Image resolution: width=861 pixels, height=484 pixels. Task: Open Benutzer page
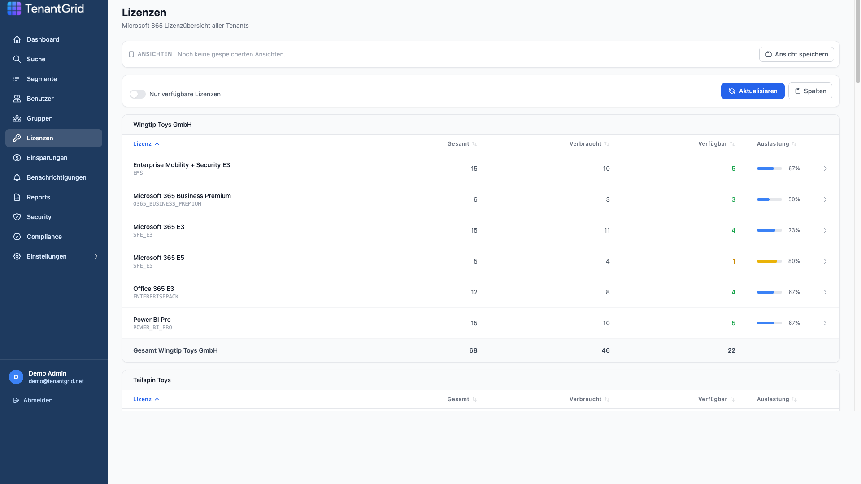pyautogui.click(x=54, y=99)
